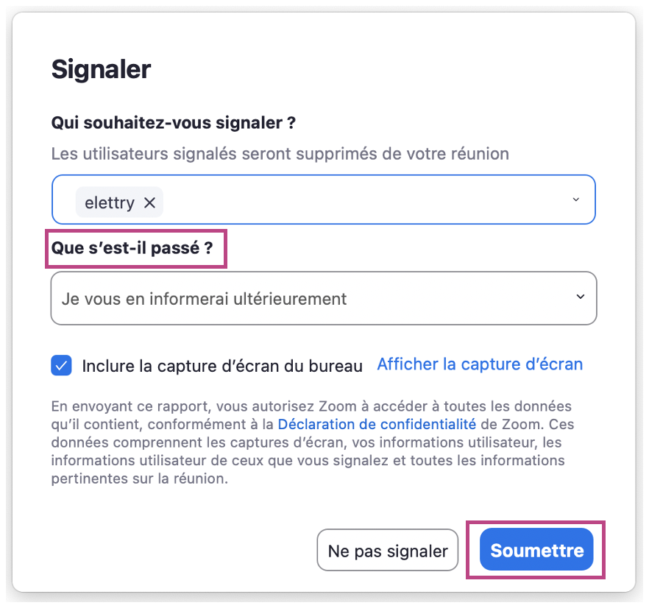Click the 'pertinentes sur la réunion' closing line
649x611 pixels.
point(140,478)
